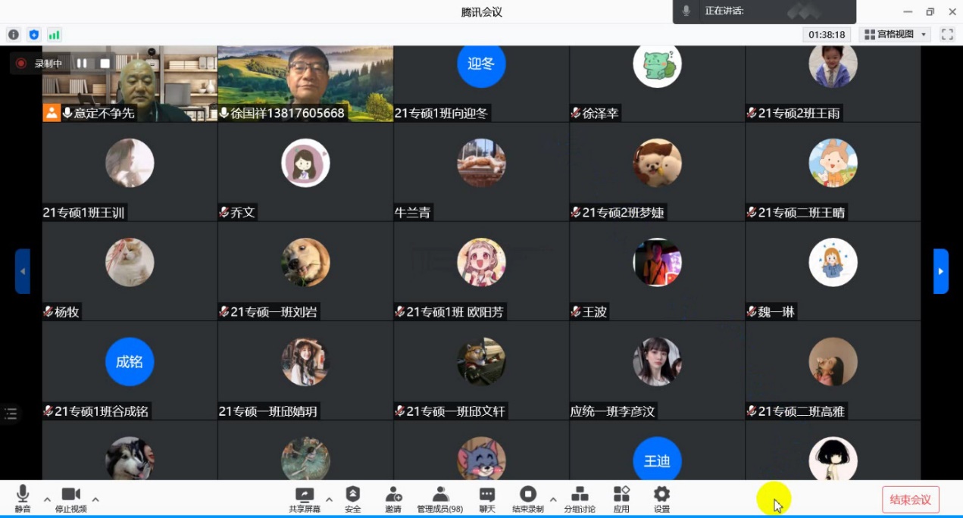Image resolution: width=963 pixels, height=518 pixels.
Task: Open the Share Screen (共享屏幕) tool
Action: click(x=305, y=499)
